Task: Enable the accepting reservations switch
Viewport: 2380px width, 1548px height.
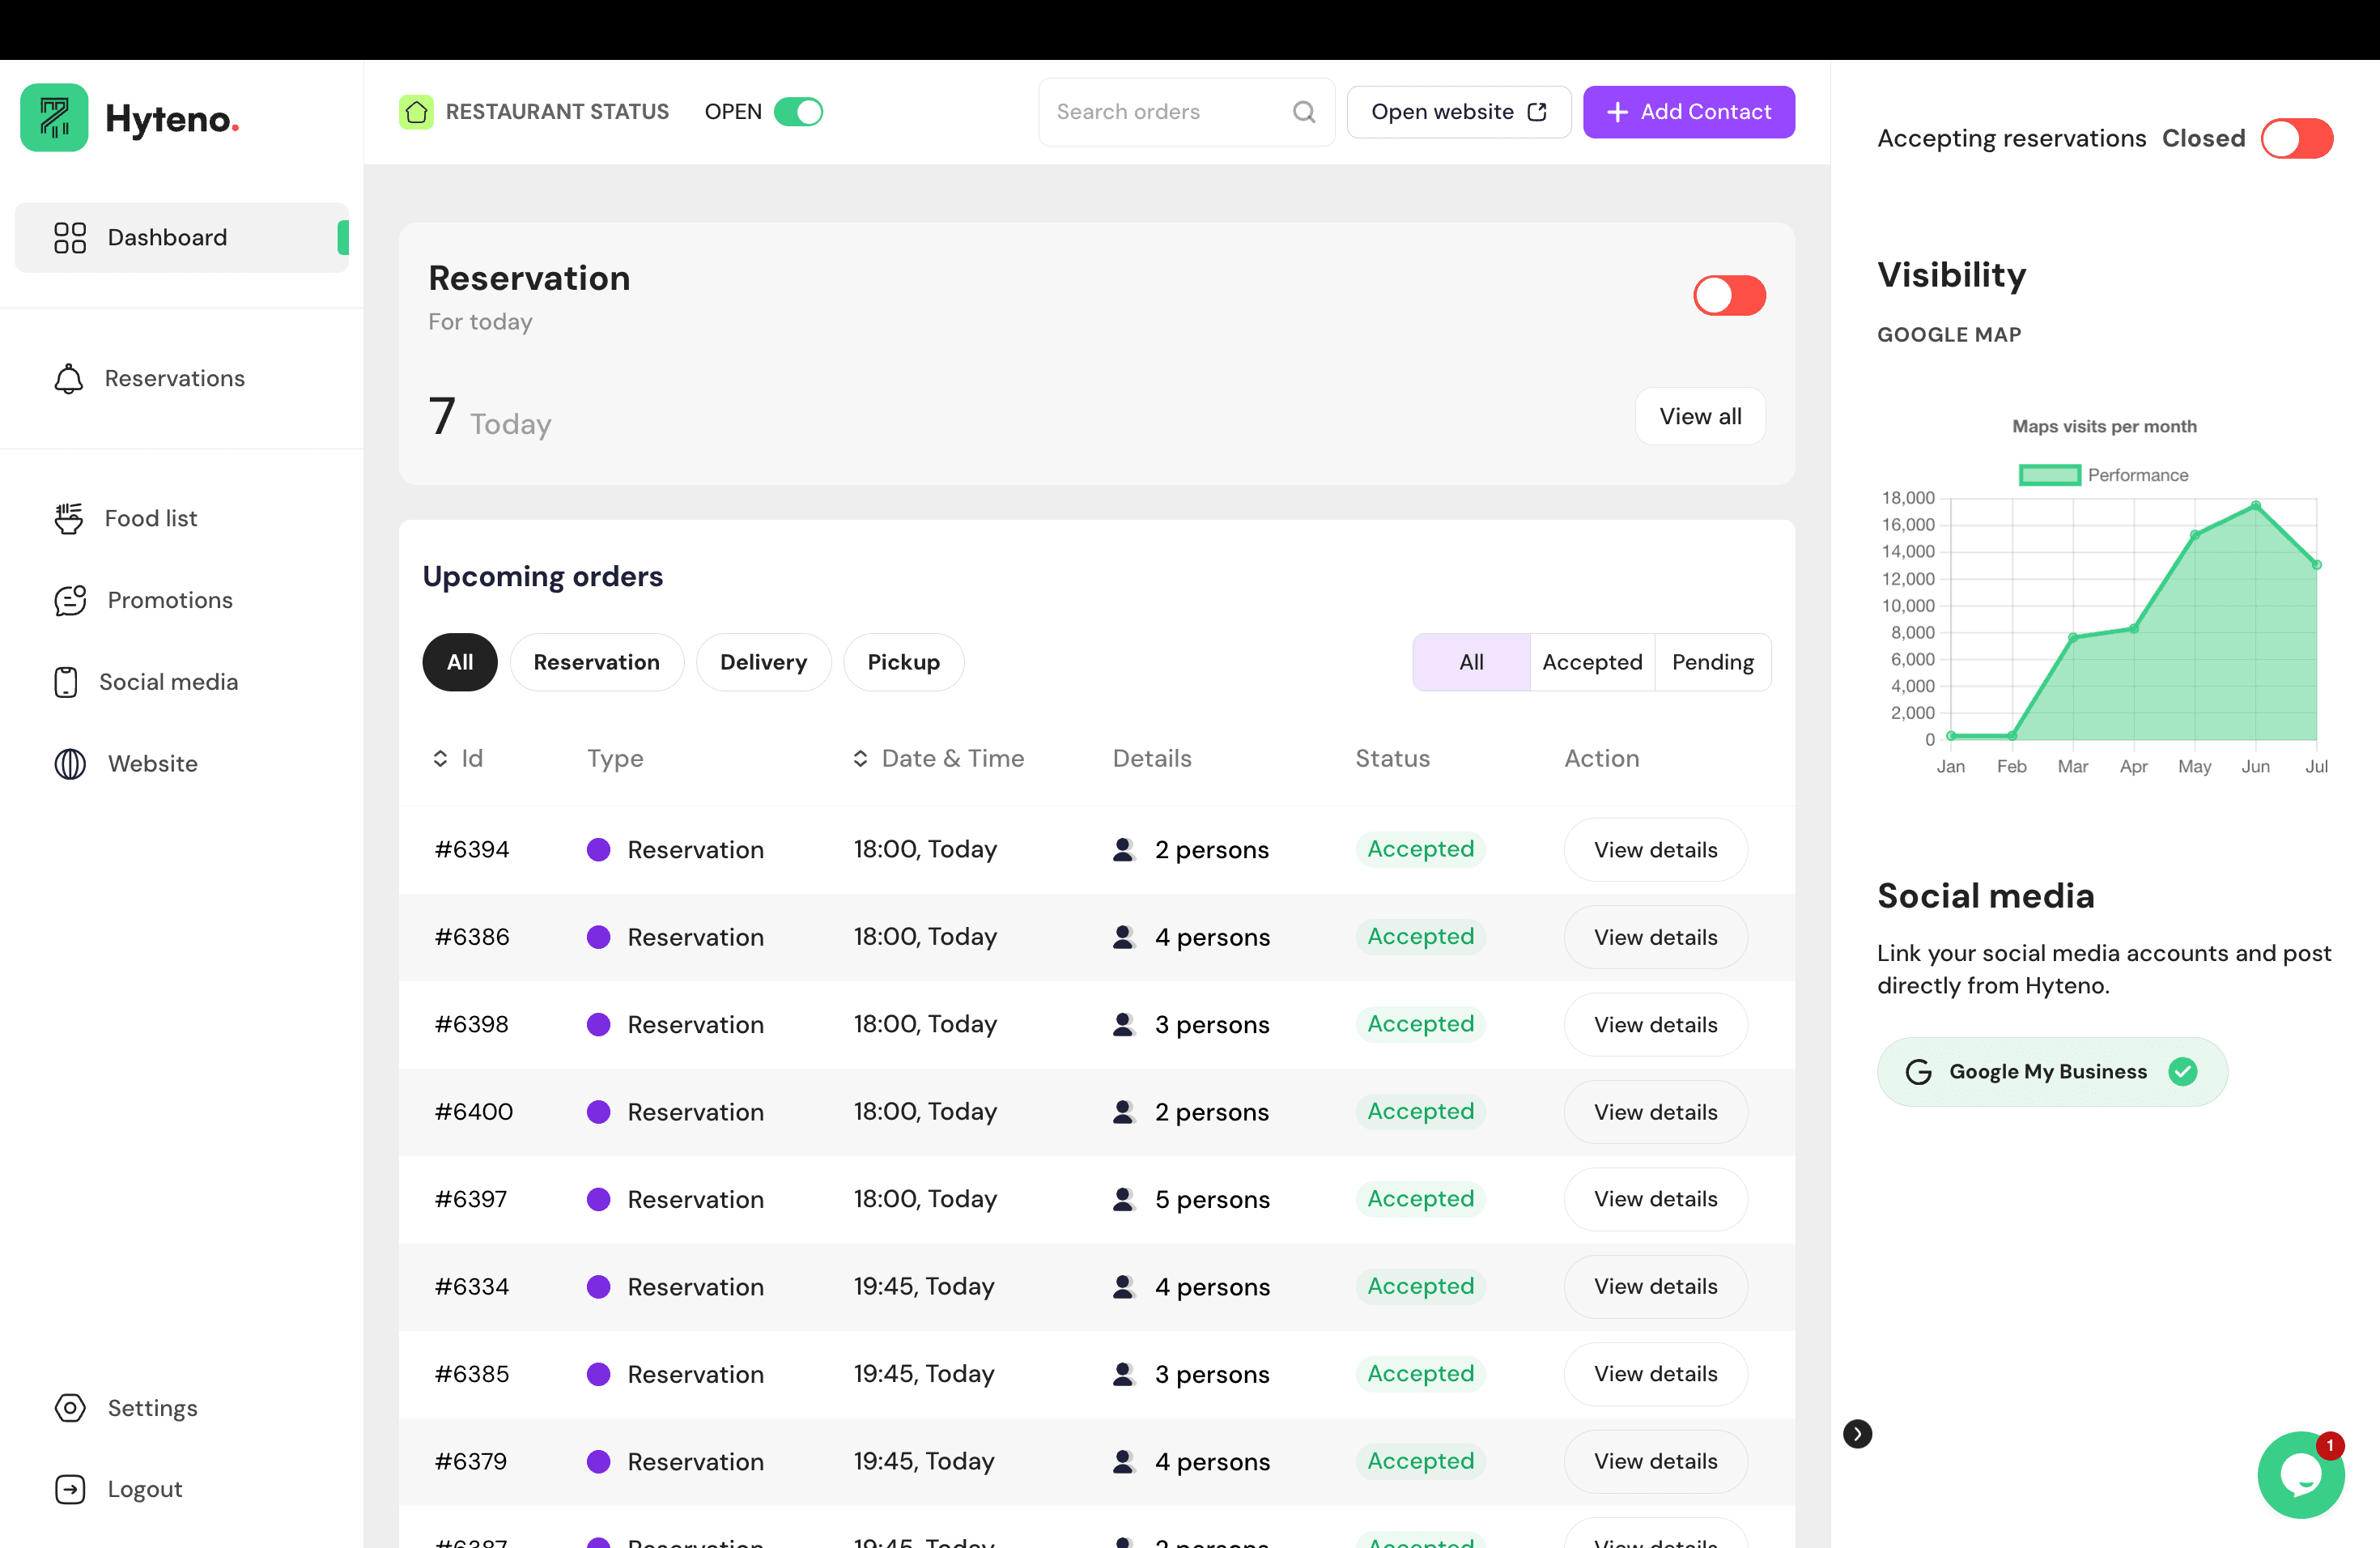Action: [x=2296, y=139]
